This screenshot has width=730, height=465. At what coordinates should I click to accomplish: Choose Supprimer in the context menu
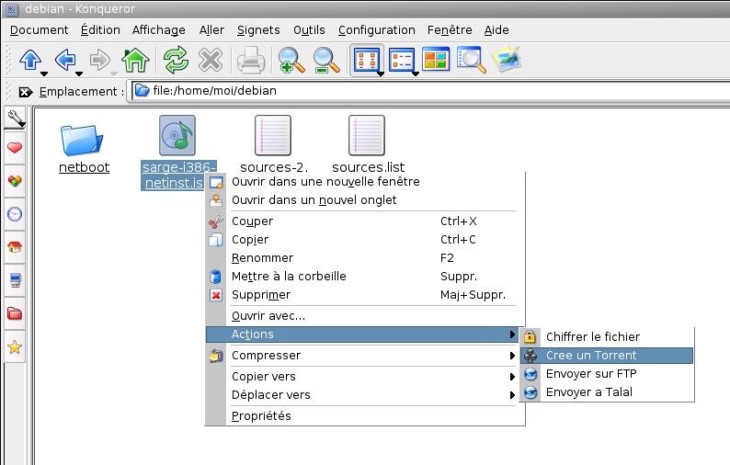[x=365, y=295]
